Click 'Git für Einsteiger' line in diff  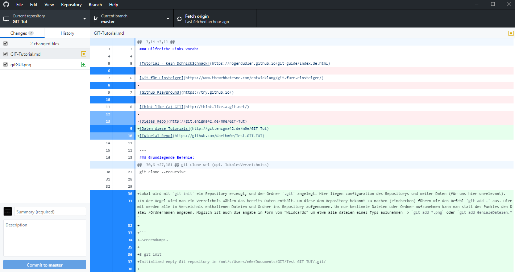point(231,78)
